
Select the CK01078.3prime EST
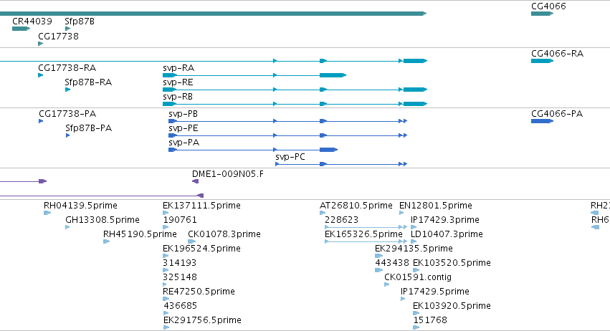[192, 241]
